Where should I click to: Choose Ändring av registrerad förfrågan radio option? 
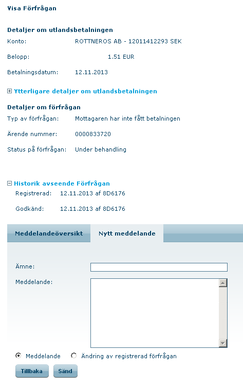coord(73,356)
